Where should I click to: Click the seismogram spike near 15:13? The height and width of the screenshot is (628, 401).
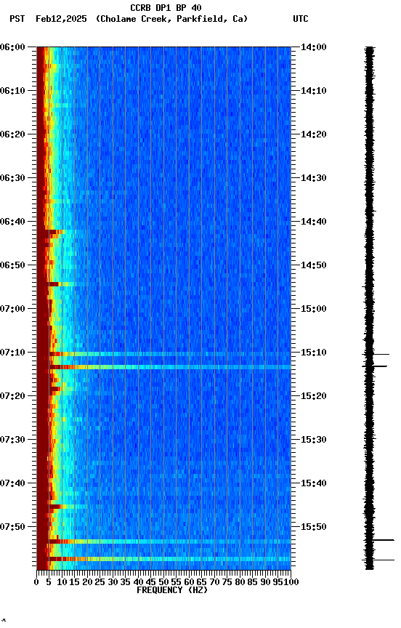point(375,366)
